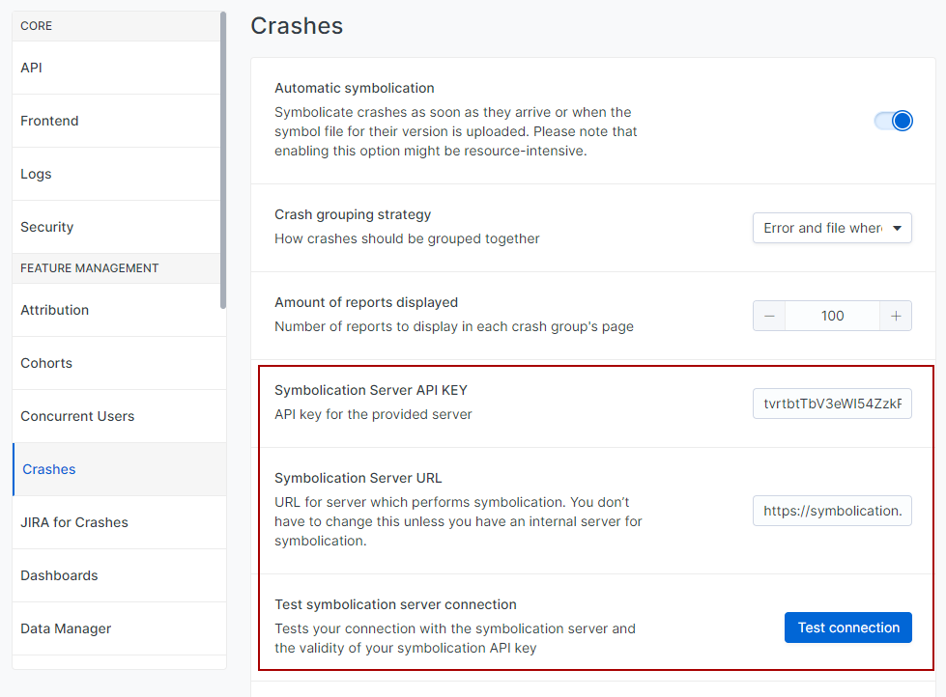This screenshot has height=697, width=946.
Task: Click the Crashes page heading
Action: (x=297, y=26)
